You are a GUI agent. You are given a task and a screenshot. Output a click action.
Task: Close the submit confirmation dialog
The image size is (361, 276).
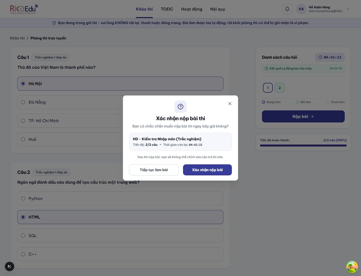[230, 104]
